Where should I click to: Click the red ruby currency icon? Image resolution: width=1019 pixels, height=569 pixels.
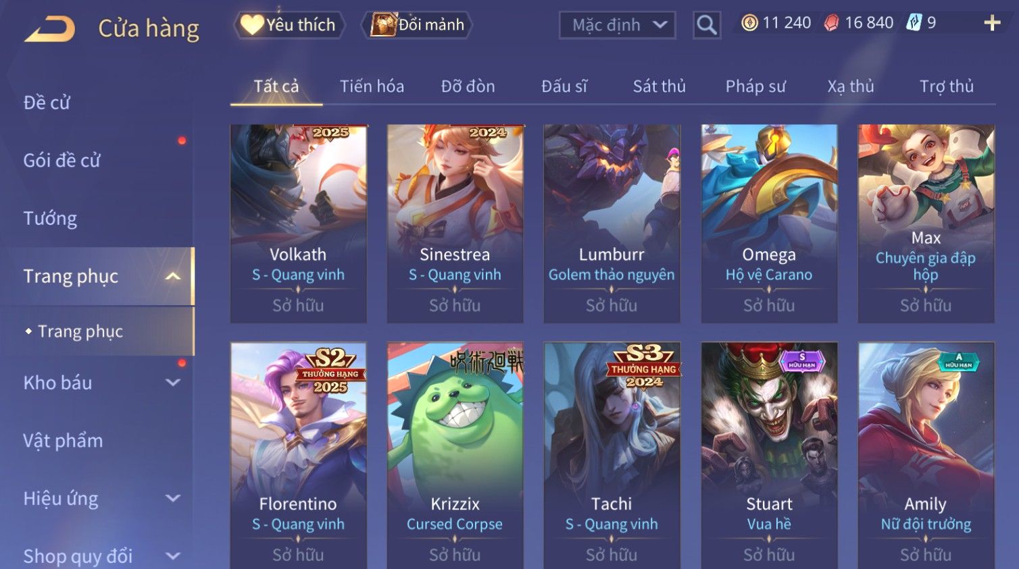[831, 23]
